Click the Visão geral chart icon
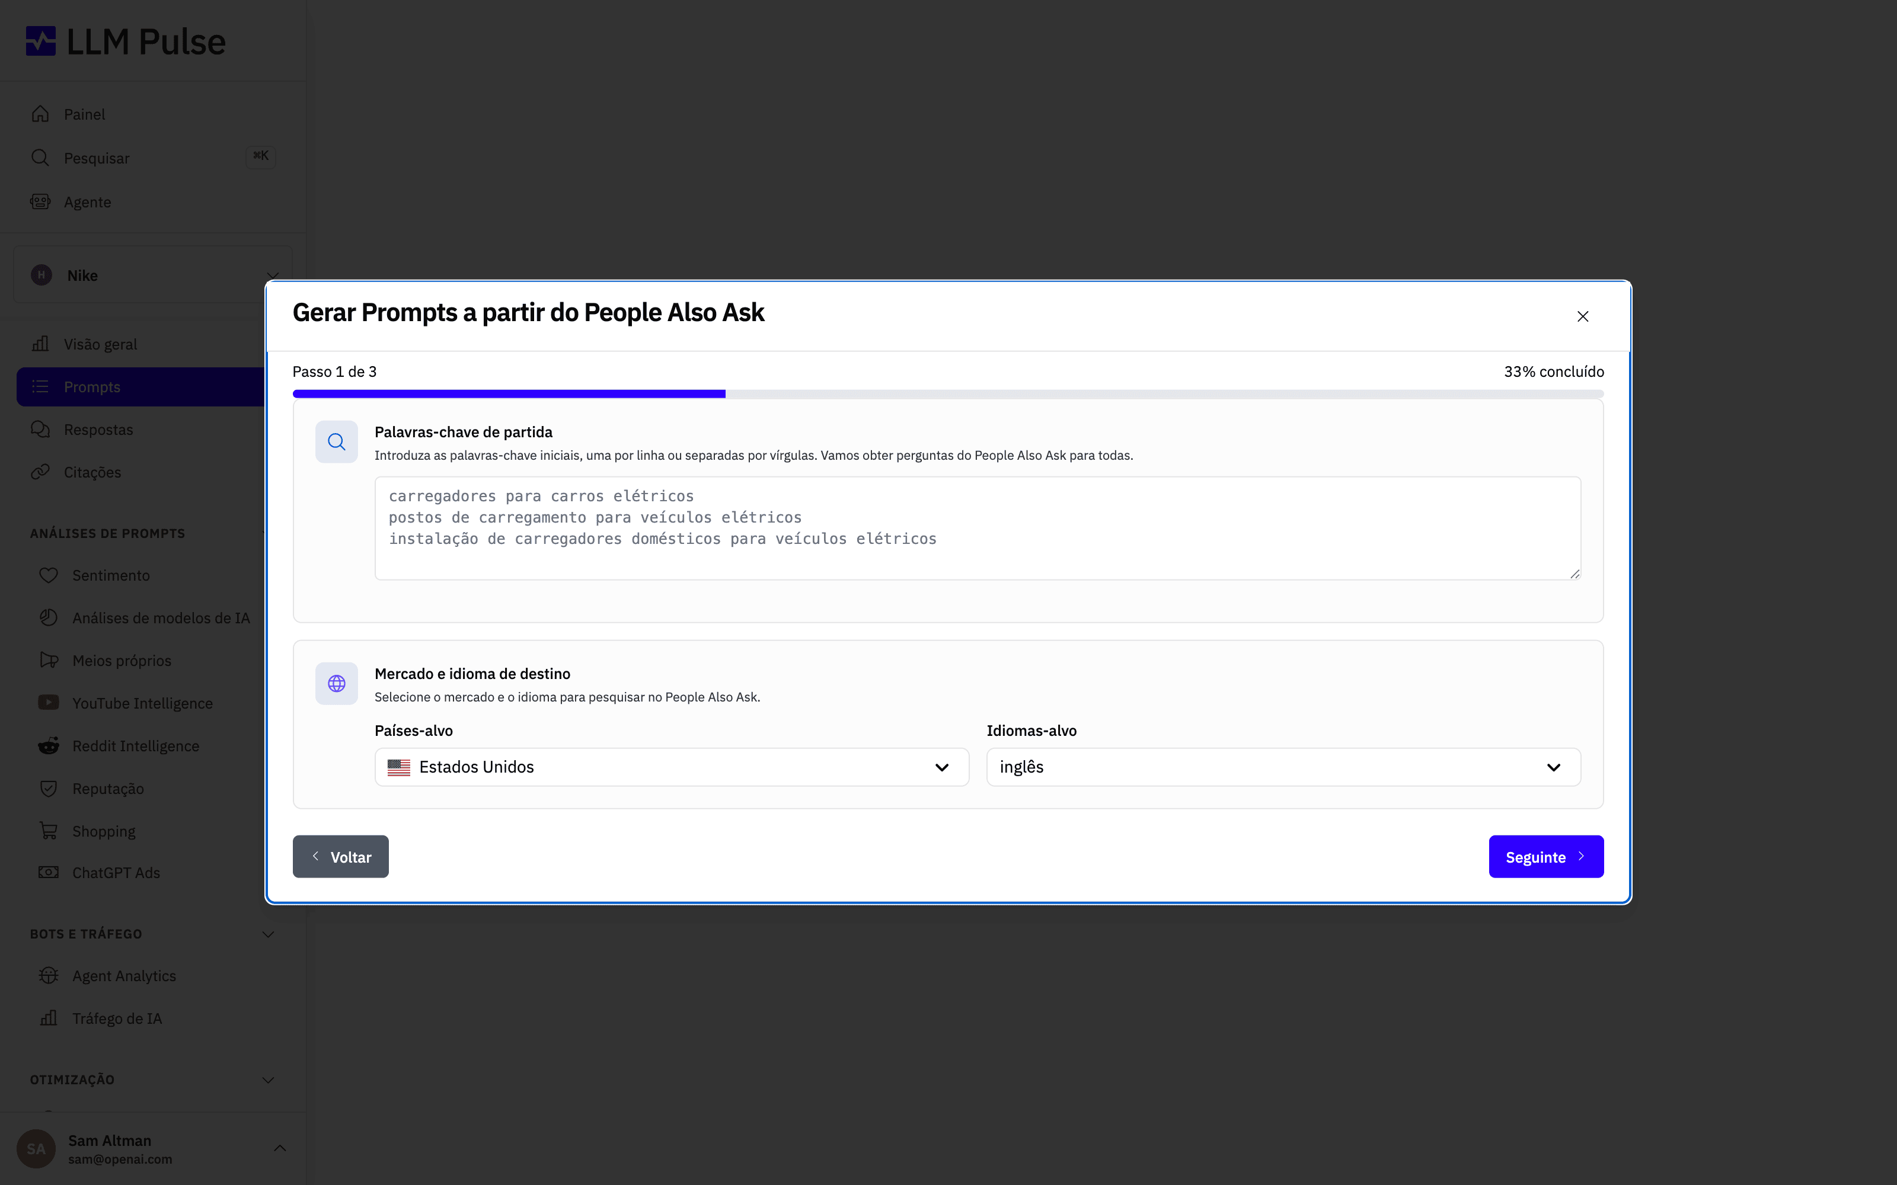1897x1185 pixels. coord(40,344)
